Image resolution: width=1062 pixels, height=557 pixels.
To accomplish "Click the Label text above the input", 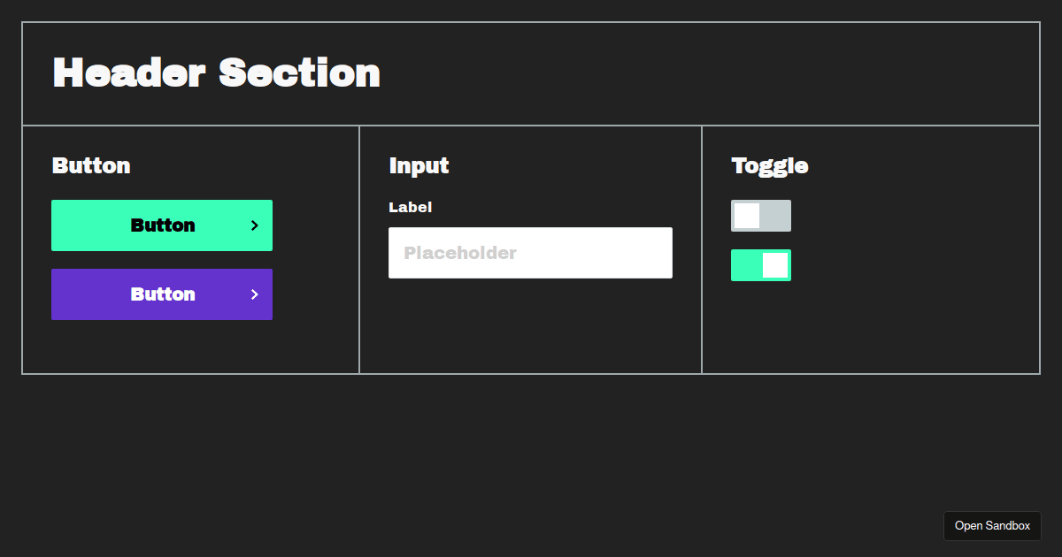I will (410, 207).
